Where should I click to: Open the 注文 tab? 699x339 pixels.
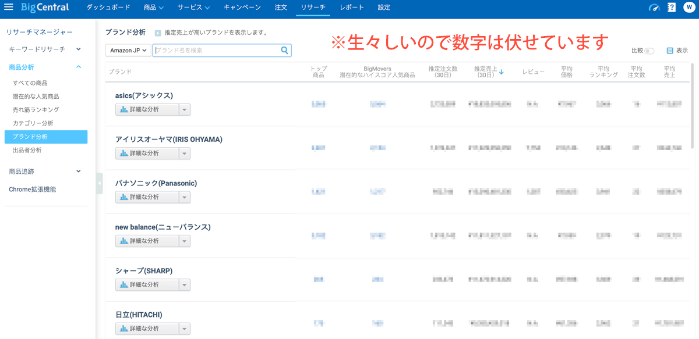[281, 8]
